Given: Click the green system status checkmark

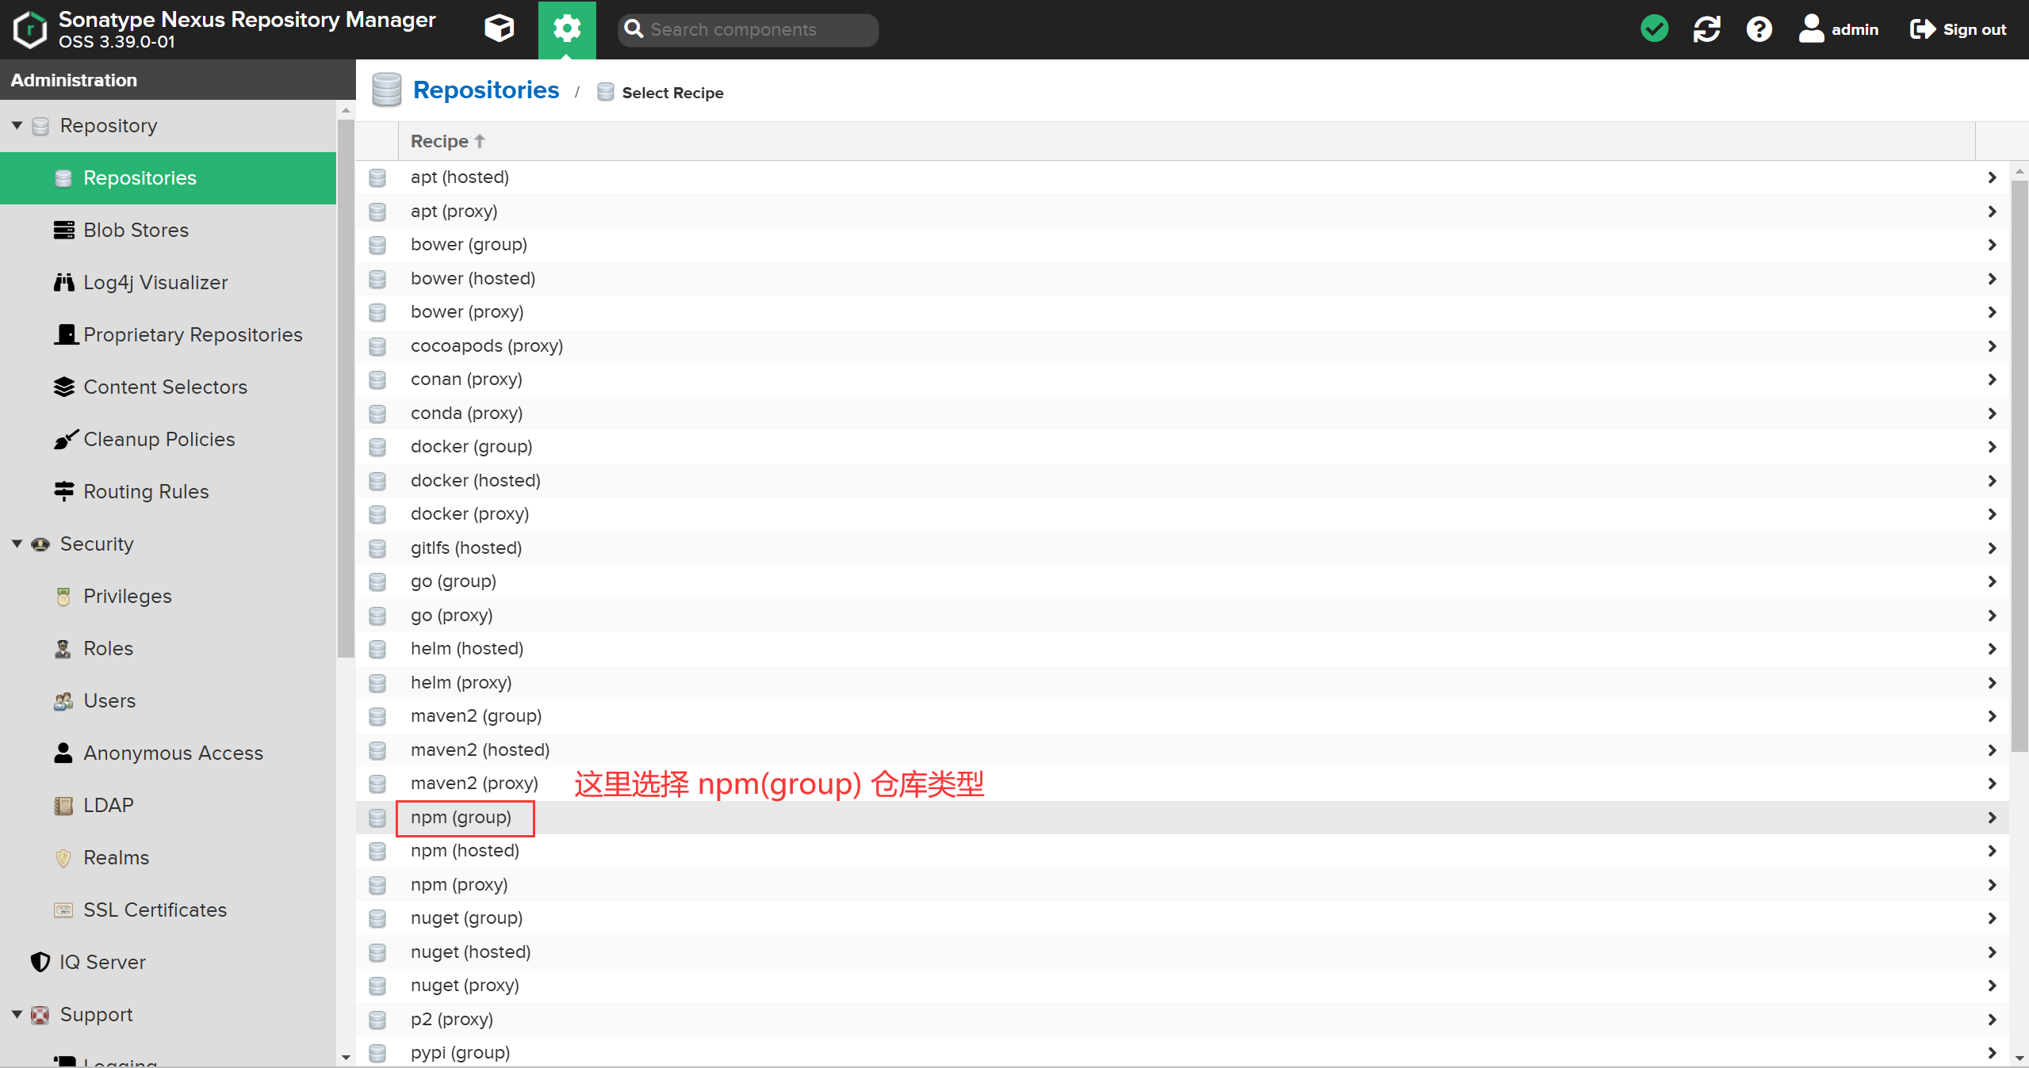Looking at the screenshot, I should [x=1654, y=29].
